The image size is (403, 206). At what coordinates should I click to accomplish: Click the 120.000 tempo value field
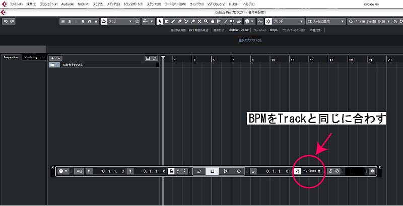(309, 171)
